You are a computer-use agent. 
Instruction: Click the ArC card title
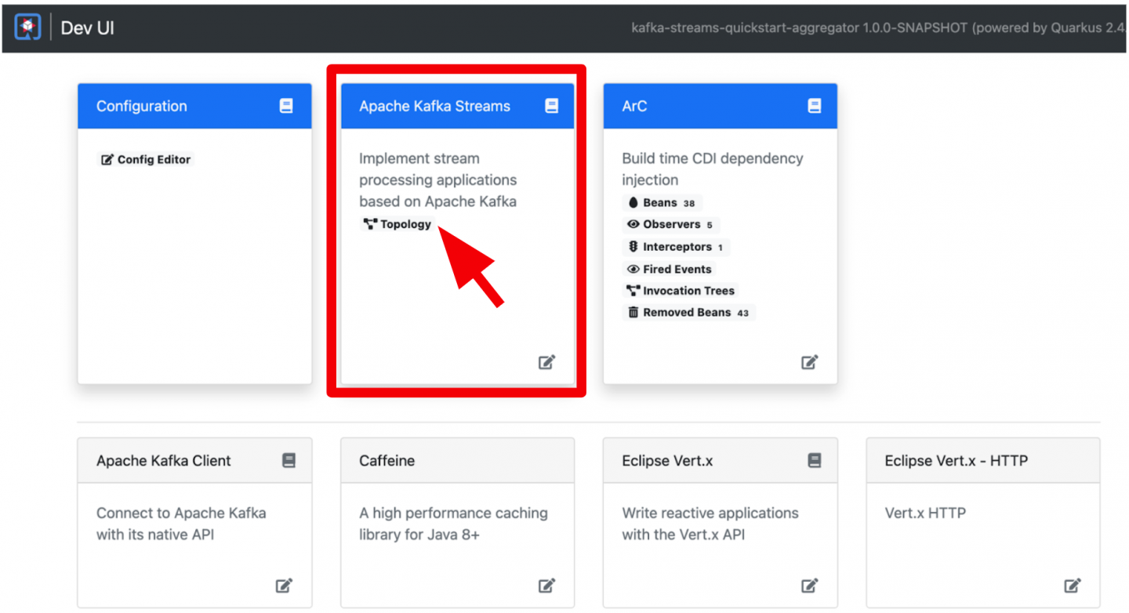(634, 106)
